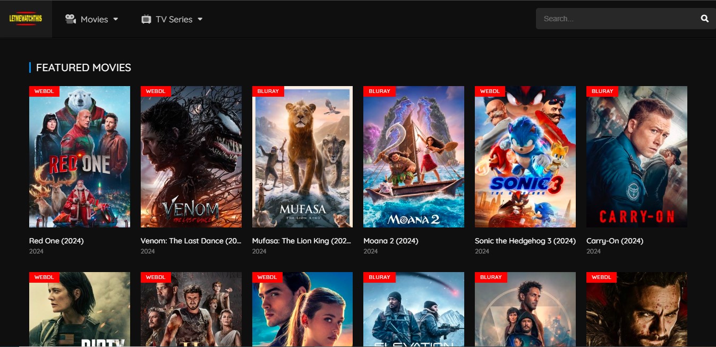Open the TV Series menu

pyautogui.click(x=174, y=19)
